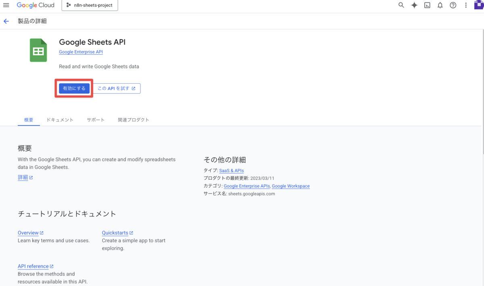
Task: Go back with the left arrow
Action: 6,21
